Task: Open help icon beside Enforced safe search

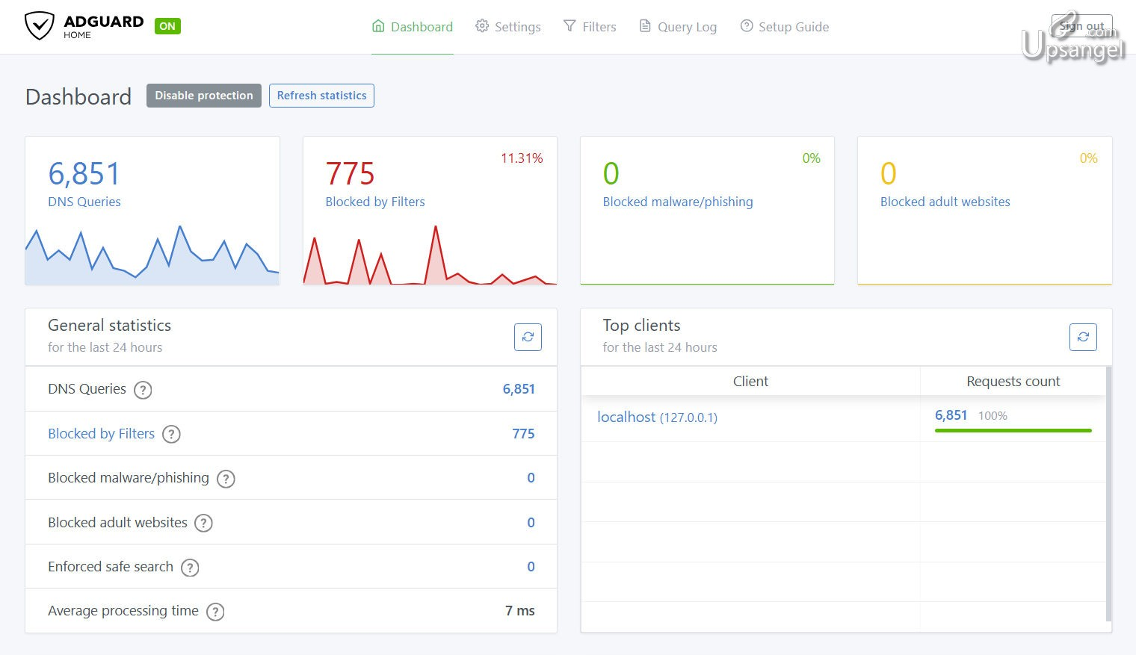Action: [190, 568]
